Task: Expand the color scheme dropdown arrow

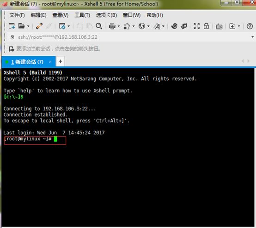Action: click(x=134, y=26)
